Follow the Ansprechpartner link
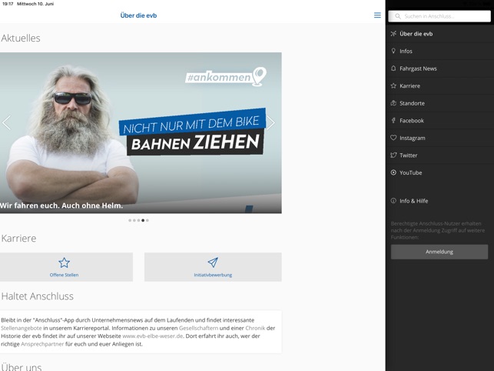Image resolution: width=494 pixels, height=371 pixels. 42,344
